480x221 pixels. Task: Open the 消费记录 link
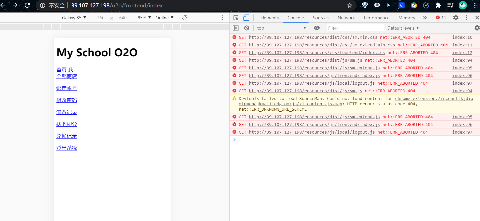tap(67, 112)
